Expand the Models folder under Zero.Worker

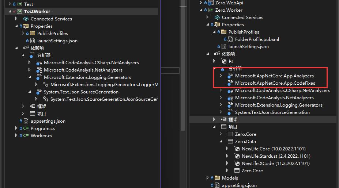pyautogui.click(x=207, y=178)
